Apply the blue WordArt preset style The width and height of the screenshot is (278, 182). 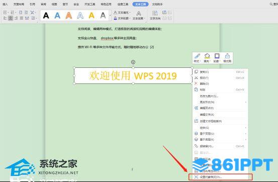tap(57, 16)
